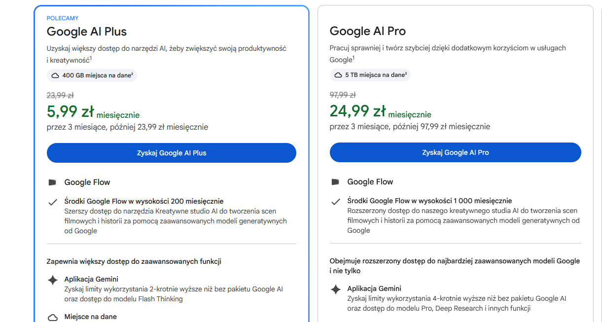Screen dimensions: 602x322
Task: Select the 5 TB miejsca na dane chip
Action: 370,75
